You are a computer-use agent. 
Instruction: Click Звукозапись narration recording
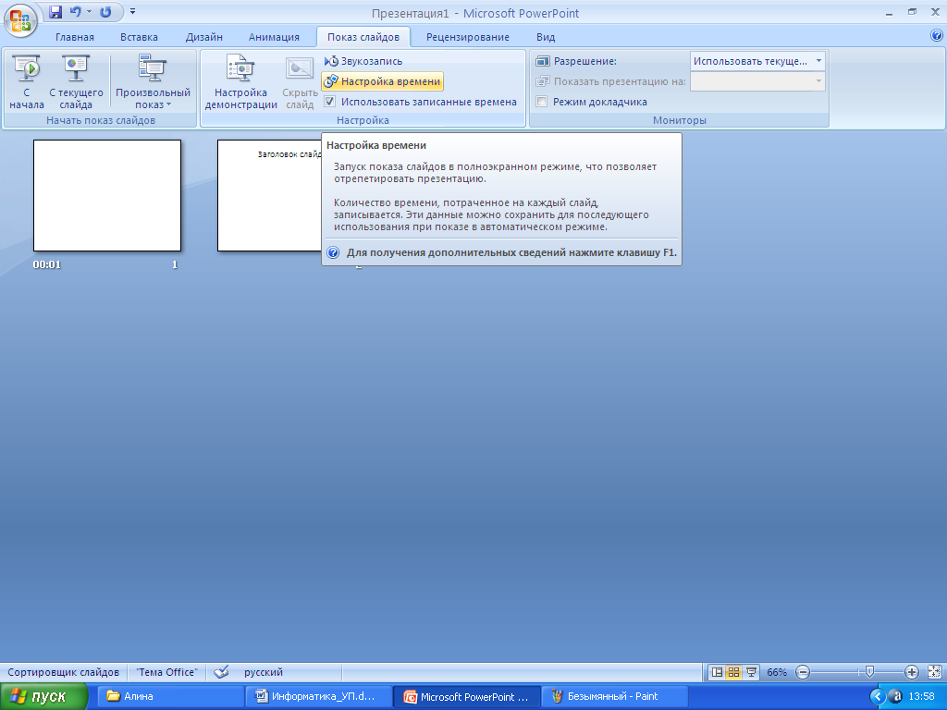(x=363, y=61)
